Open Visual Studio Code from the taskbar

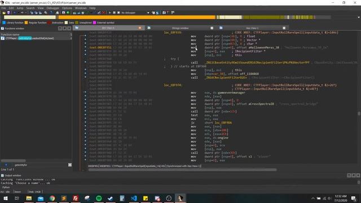tap(134, 198)
